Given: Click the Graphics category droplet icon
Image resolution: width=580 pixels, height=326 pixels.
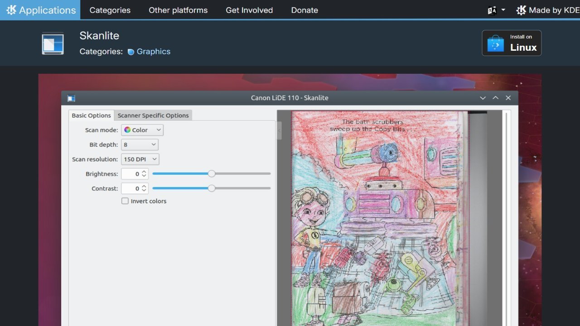Looking at the screenshot, I should pyautogui.click(x=131, y=52).
